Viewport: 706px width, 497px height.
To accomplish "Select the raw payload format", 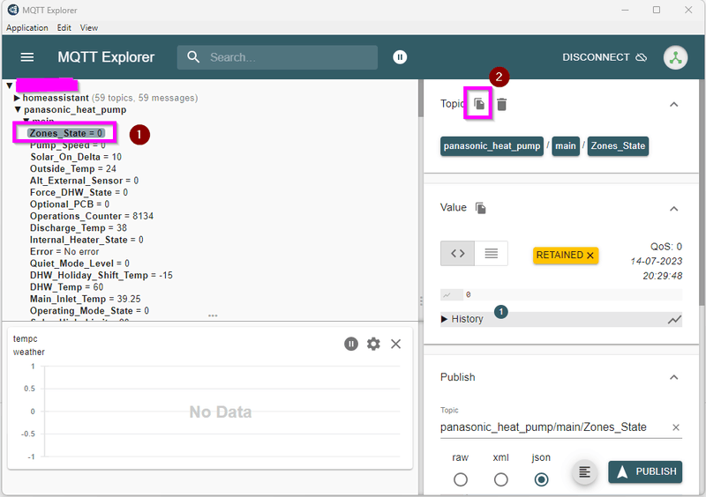I will [x=460, y=479].
